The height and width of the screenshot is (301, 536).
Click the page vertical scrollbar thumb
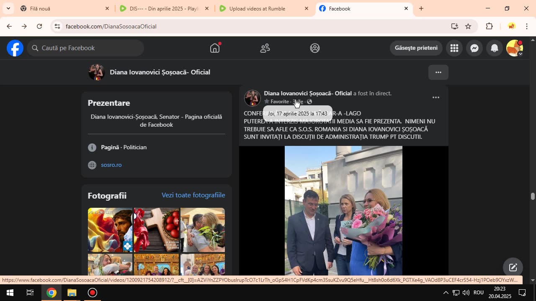point(533,196)
